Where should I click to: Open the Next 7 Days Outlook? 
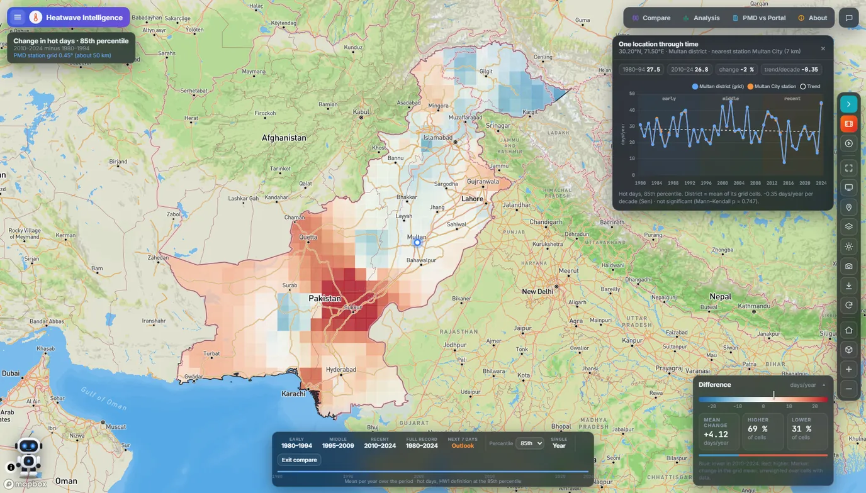click(463, 443)
